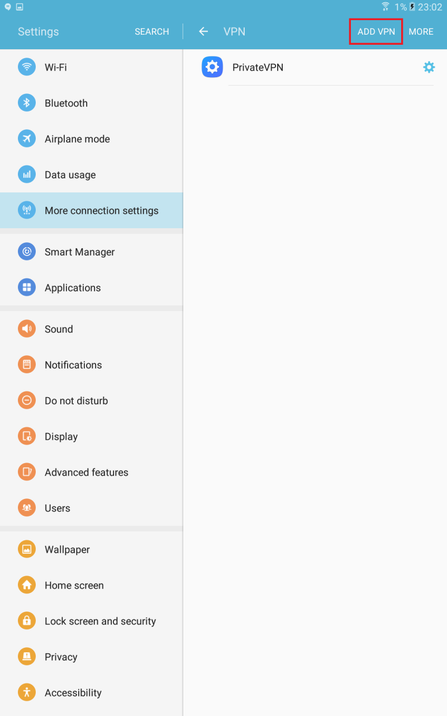Tap the Wi-Fi icon in settings list
Screen dimensions: 447x716
coord(27,67)
